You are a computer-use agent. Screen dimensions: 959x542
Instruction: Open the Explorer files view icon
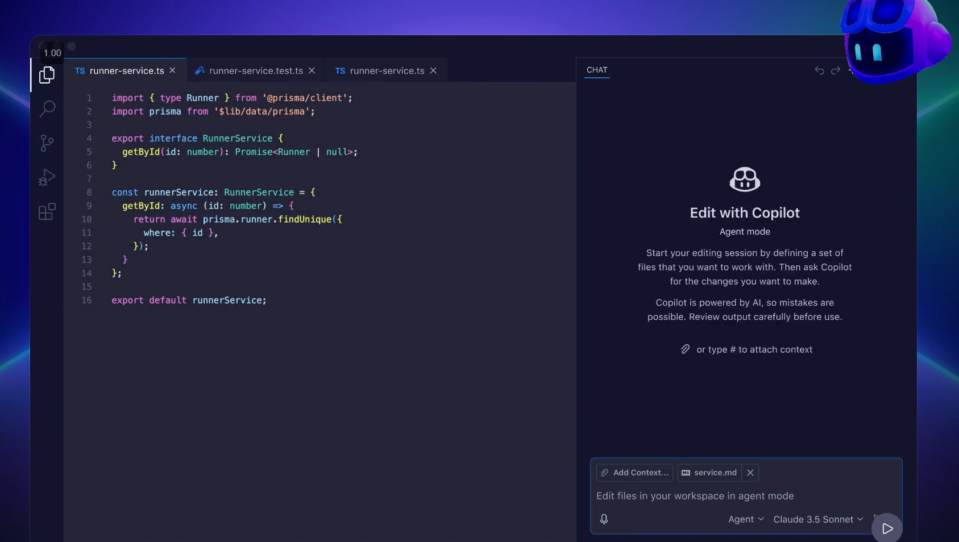[47, 74]
